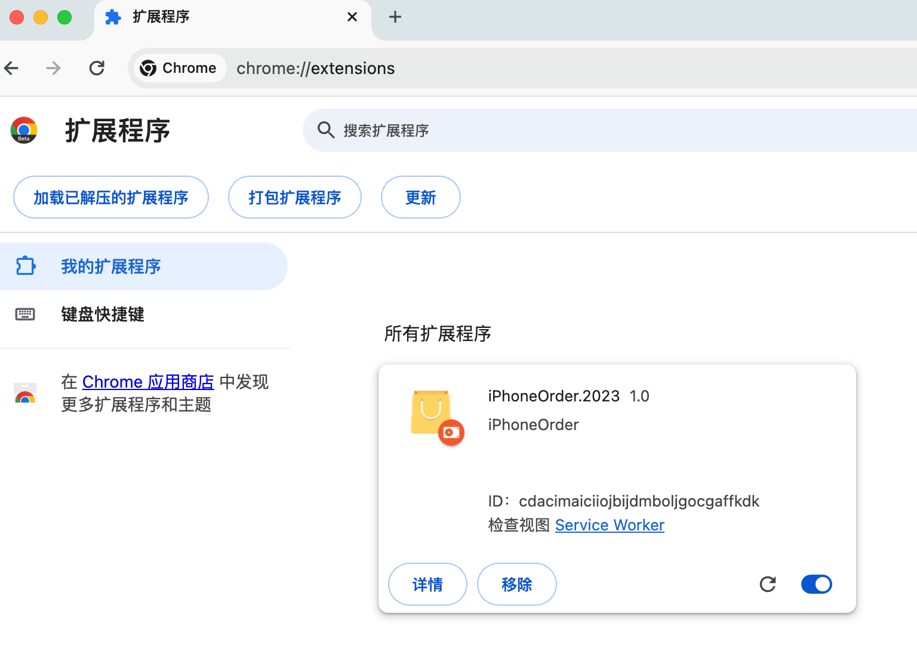
Task: Click 移除 to remove iPhoneOrder.2023
Action: point(517,584)
